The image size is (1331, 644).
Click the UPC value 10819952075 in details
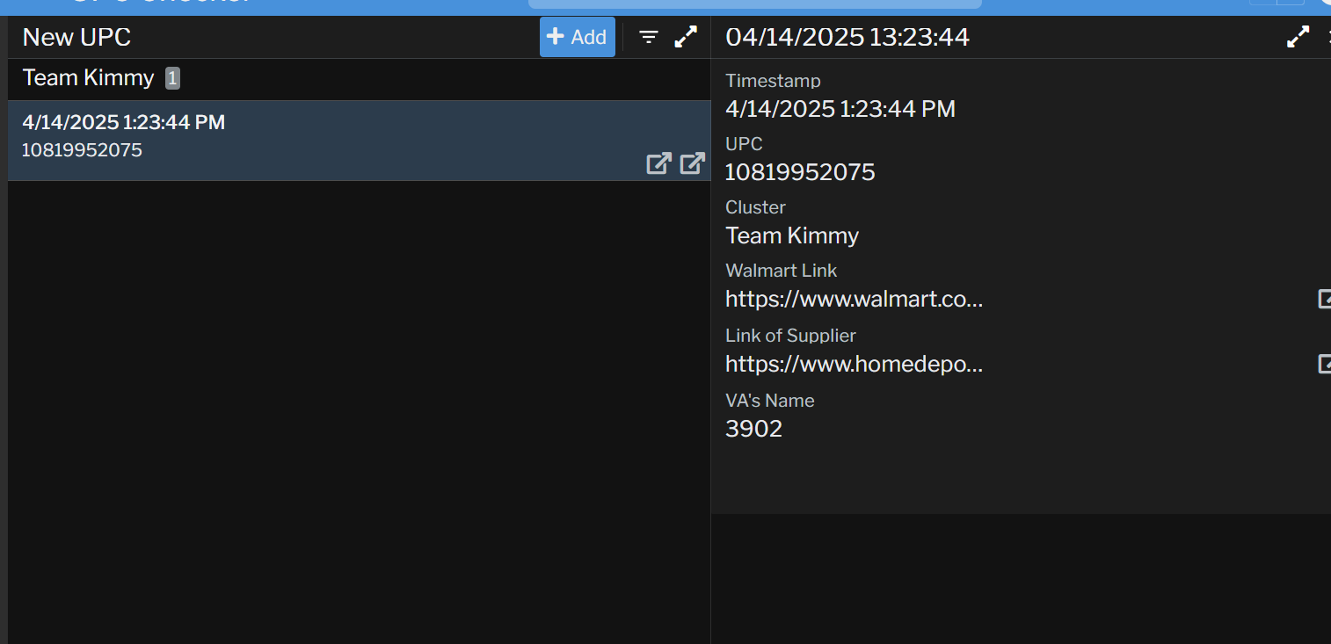[800, 172]
